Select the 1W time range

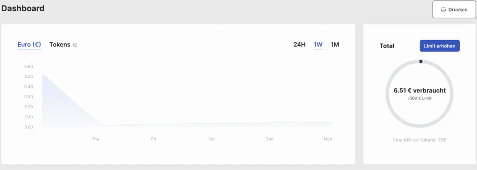[x=318, y=45]
